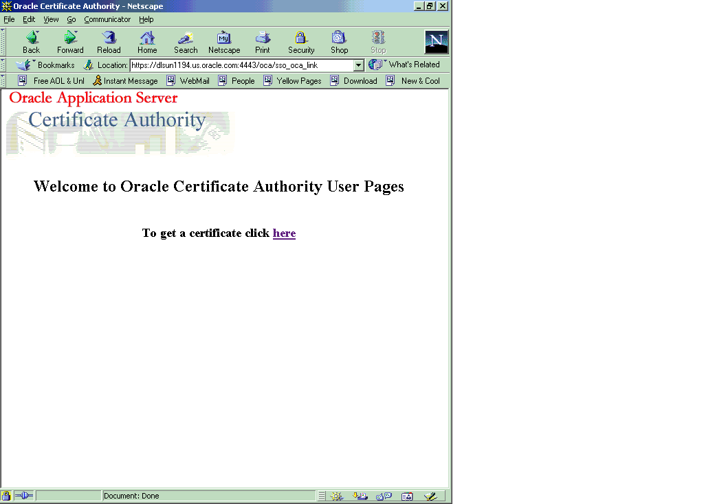Open the Free AOL & Unl bookmark
704x504 pixels.
(x=51, y=81)
